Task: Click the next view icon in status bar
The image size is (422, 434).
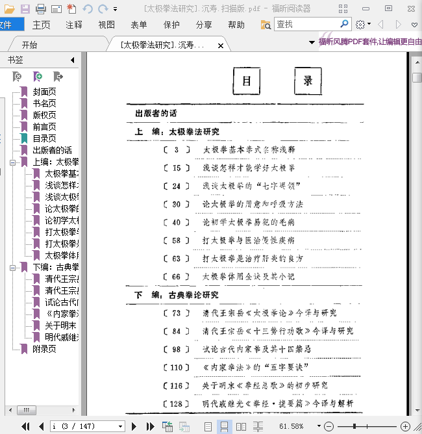Action: (184, 426)
